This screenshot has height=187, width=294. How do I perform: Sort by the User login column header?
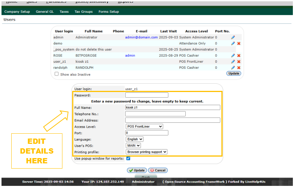tap(64, 31)
